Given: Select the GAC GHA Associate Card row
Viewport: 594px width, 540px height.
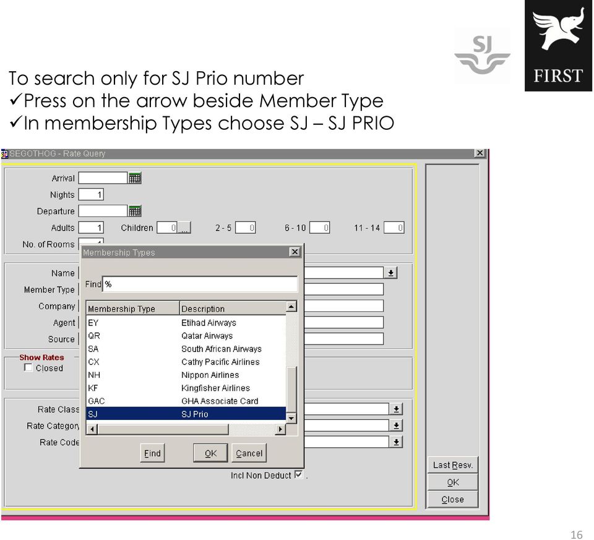Looking at the screenshot, I should pos(186,401).
